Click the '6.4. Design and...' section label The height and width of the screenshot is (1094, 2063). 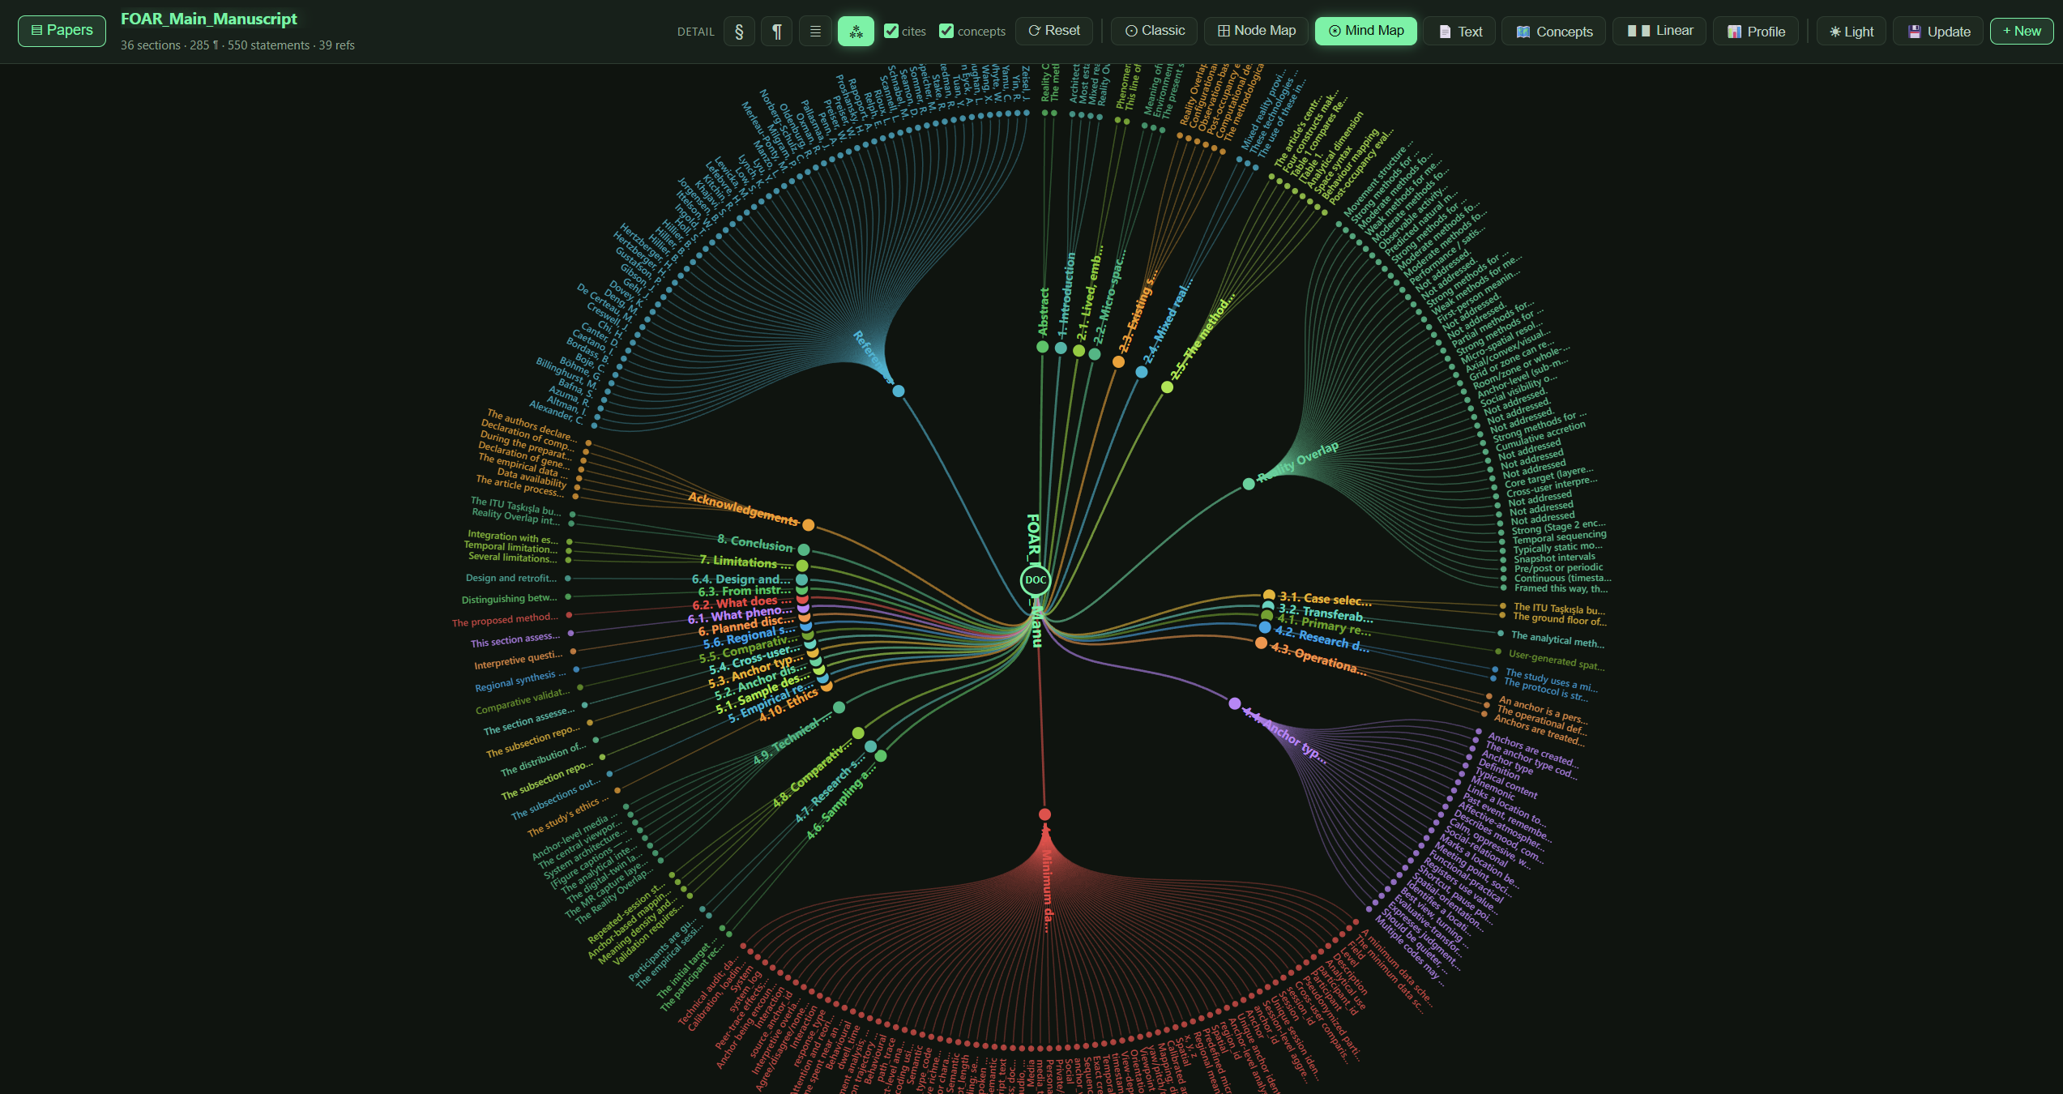[741, 579]
